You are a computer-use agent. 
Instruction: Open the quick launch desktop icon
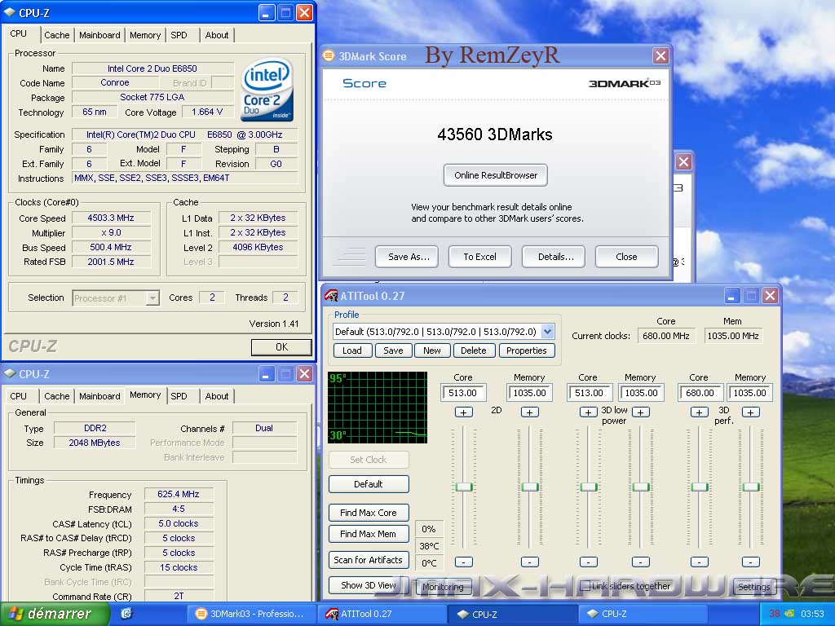click(x=126, y=614)
